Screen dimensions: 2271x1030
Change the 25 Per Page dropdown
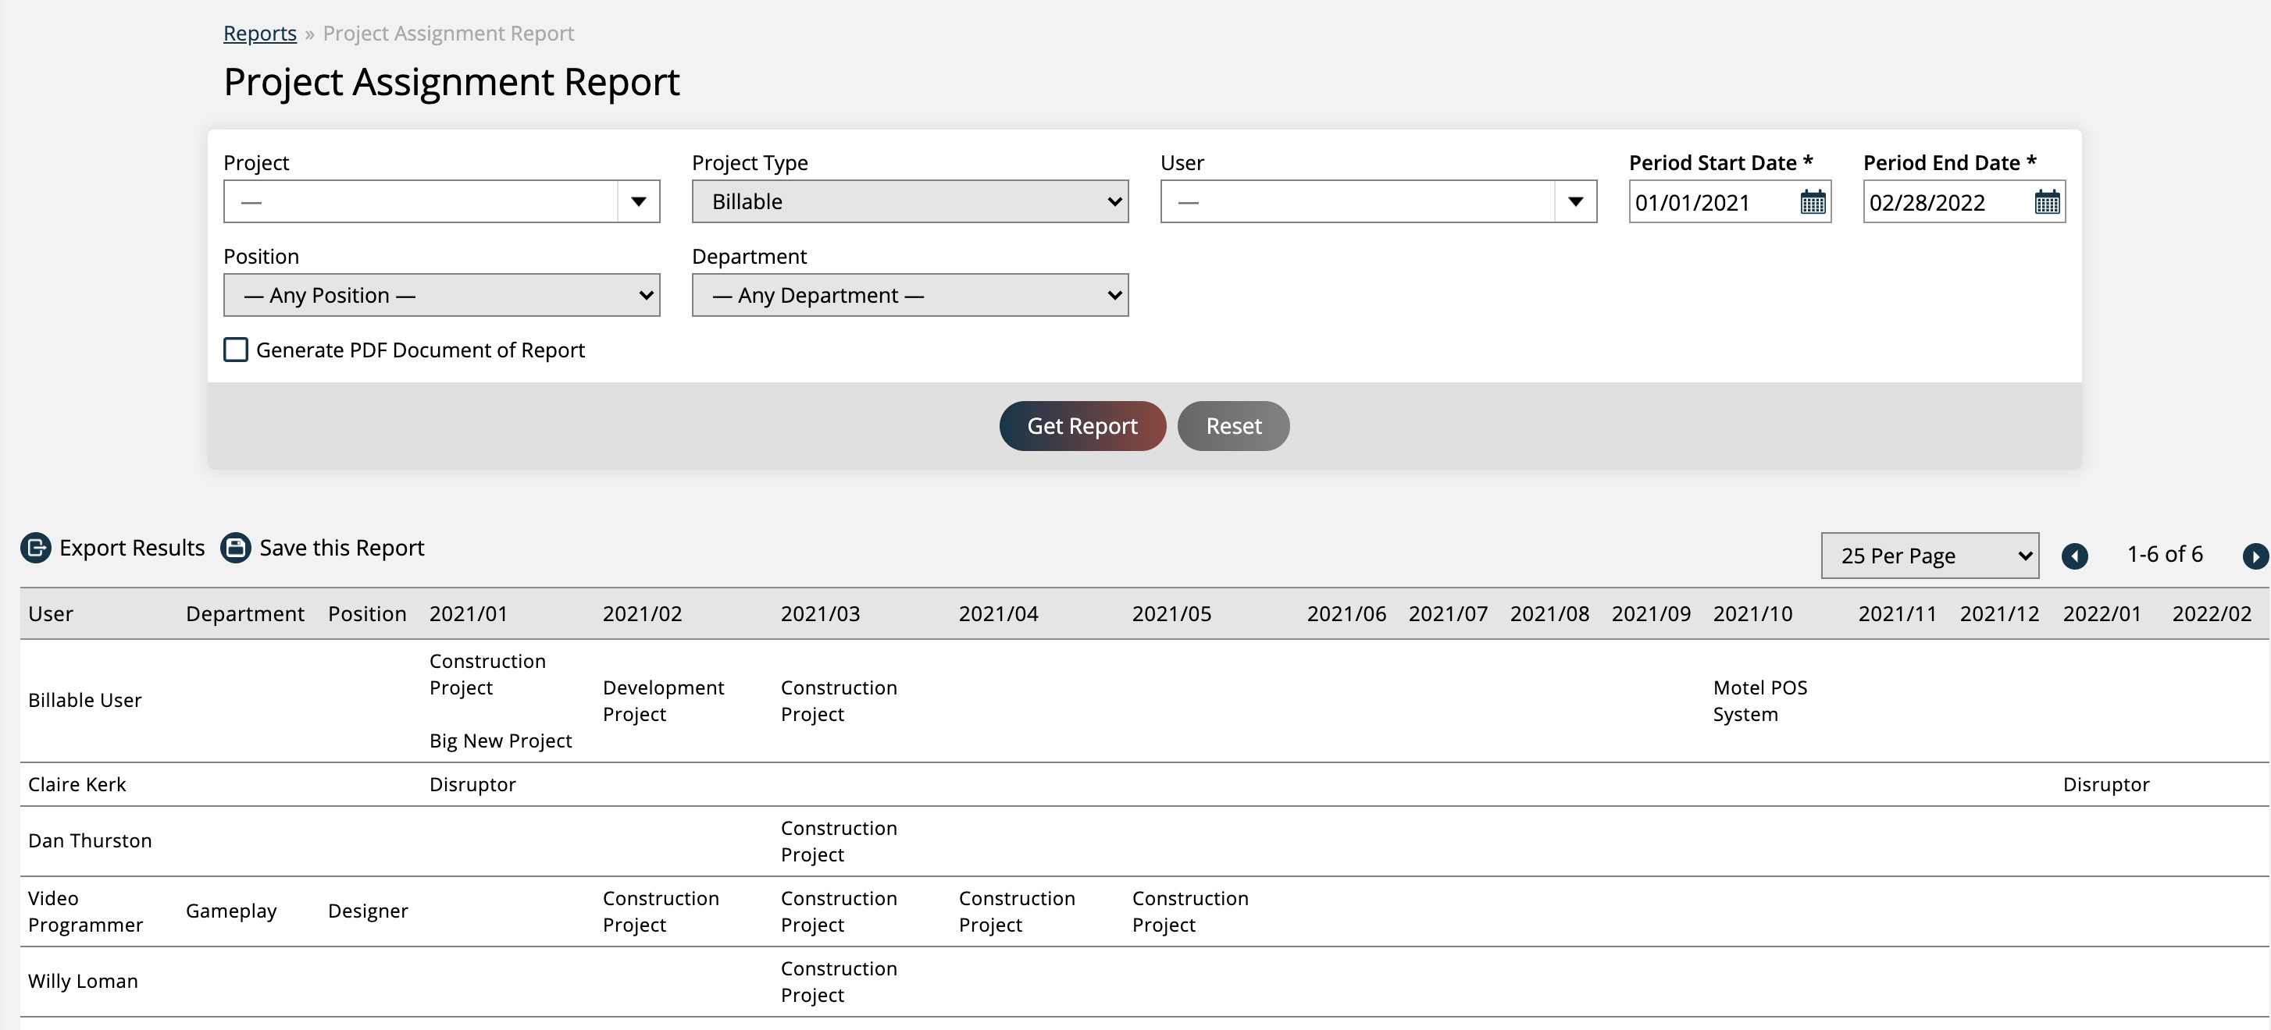pyautogui.click(x=1930, y=555)
